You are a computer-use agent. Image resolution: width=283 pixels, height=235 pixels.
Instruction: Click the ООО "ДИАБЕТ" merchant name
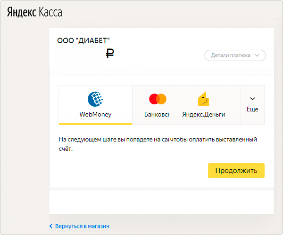(83, 40)
